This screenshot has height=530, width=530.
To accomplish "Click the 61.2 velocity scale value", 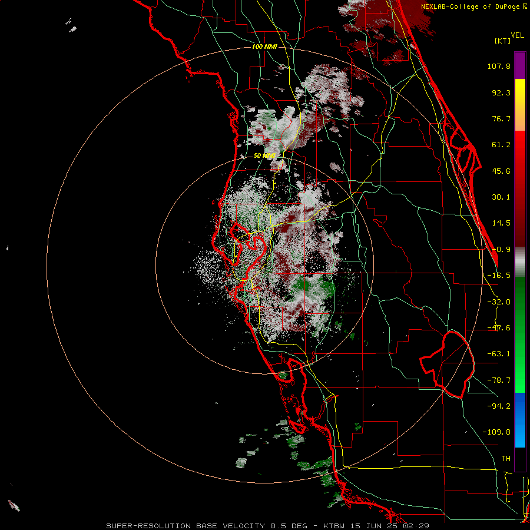I will coord(501,145).
